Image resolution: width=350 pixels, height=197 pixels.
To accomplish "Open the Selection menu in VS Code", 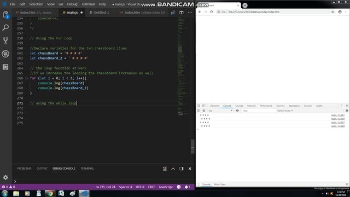I will pos(36,4).
